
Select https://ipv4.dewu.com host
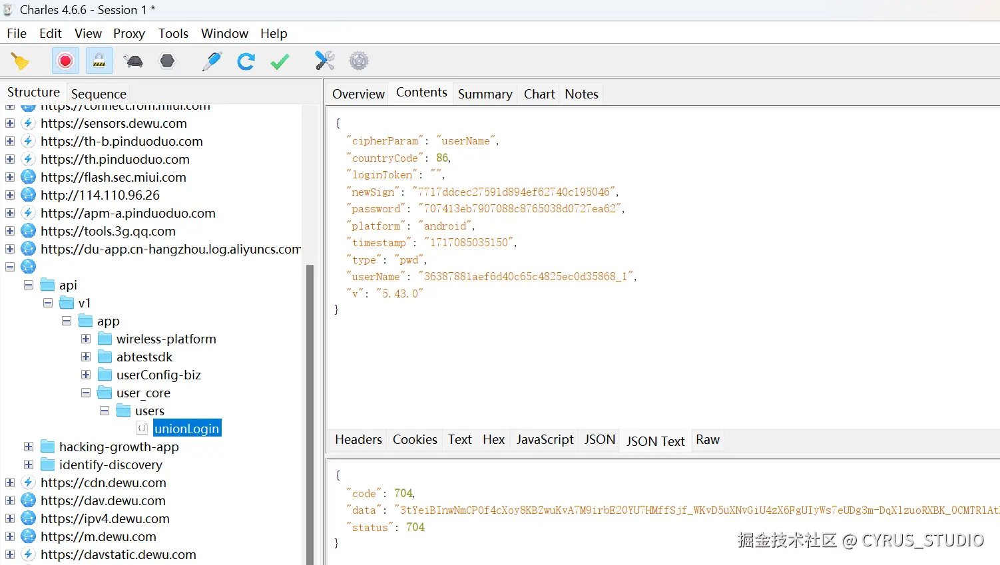click(105, 518)
